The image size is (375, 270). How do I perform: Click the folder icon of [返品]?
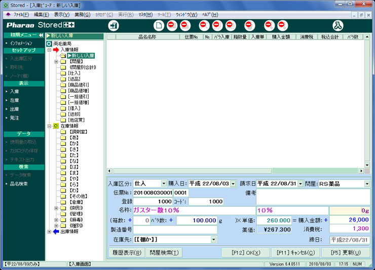[63, 79]
